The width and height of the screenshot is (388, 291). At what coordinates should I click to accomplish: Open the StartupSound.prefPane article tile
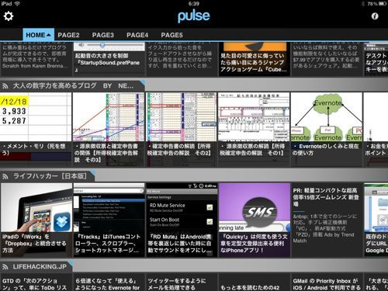point(109,59)
